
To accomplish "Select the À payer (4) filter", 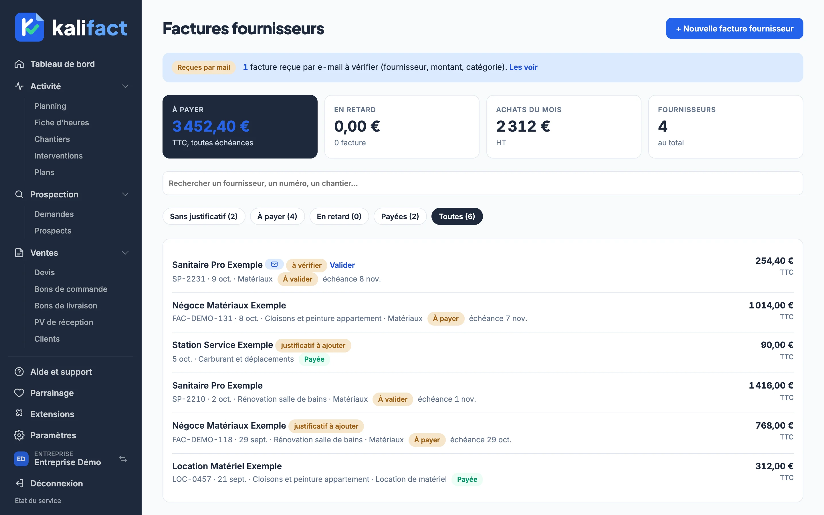I will [x=277, y=216].
